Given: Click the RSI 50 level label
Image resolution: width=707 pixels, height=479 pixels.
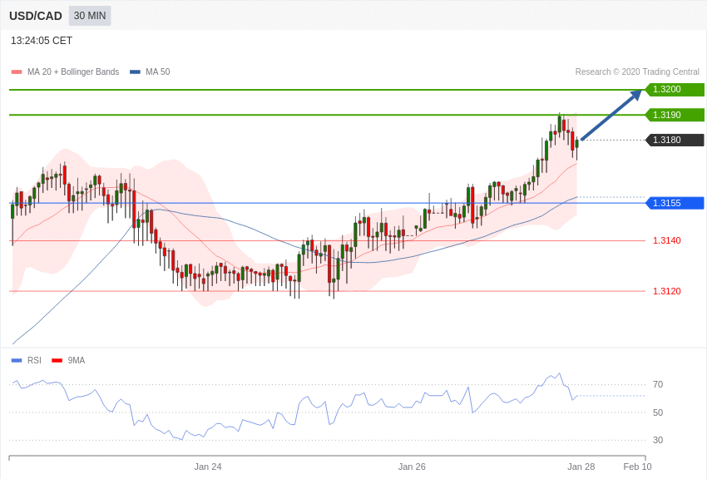Looking at the screenshot, I should pyautogui.click(x=658, y=412).
